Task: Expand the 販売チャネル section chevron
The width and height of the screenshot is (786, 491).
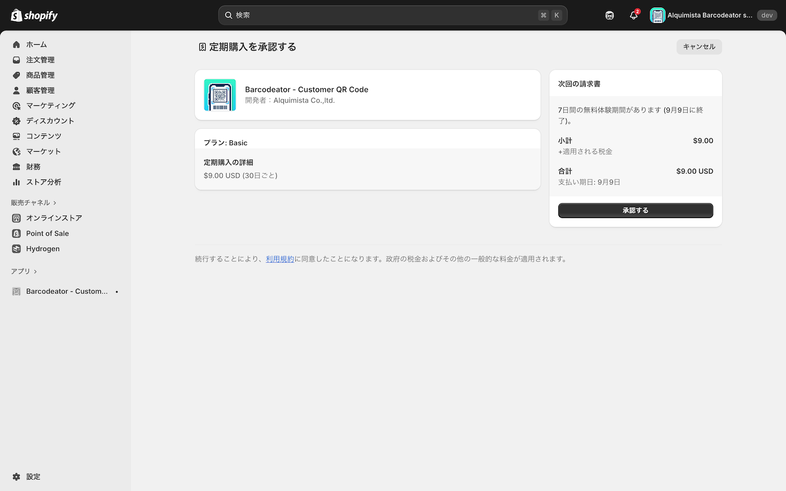Action: coord(55,203)
